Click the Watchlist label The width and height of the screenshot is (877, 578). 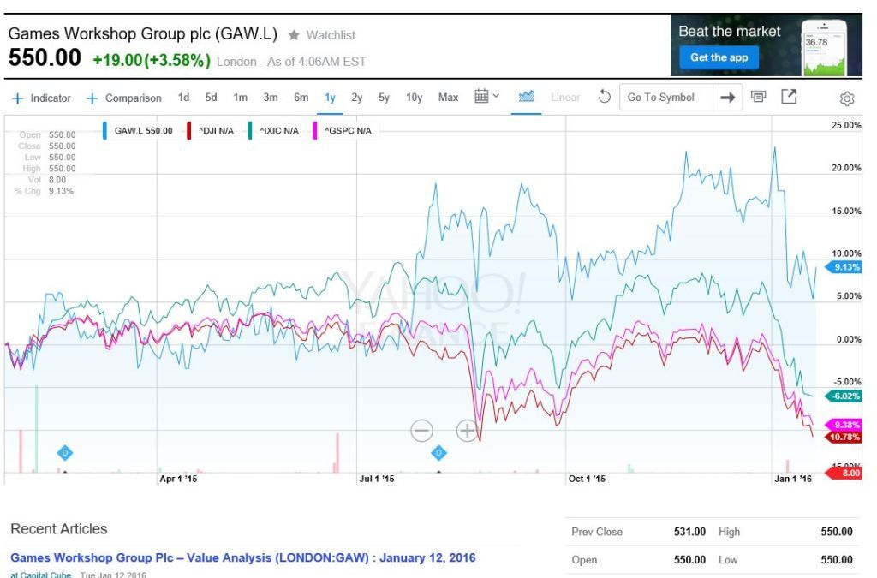point(331,35)
